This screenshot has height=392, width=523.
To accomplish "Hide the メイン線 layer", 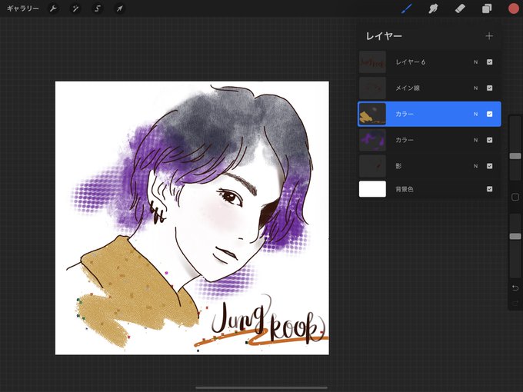I will 490,88.
